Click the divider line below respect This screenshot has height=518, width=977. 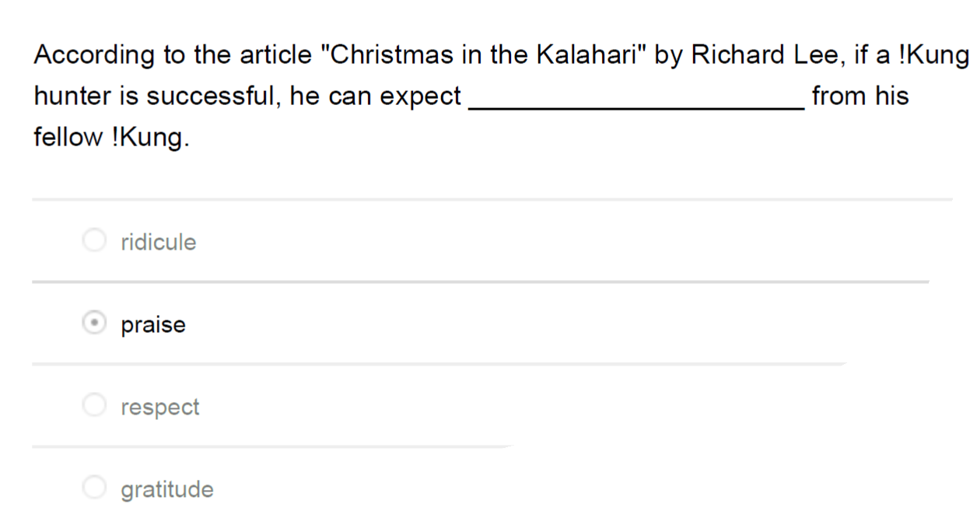(272, 446)
